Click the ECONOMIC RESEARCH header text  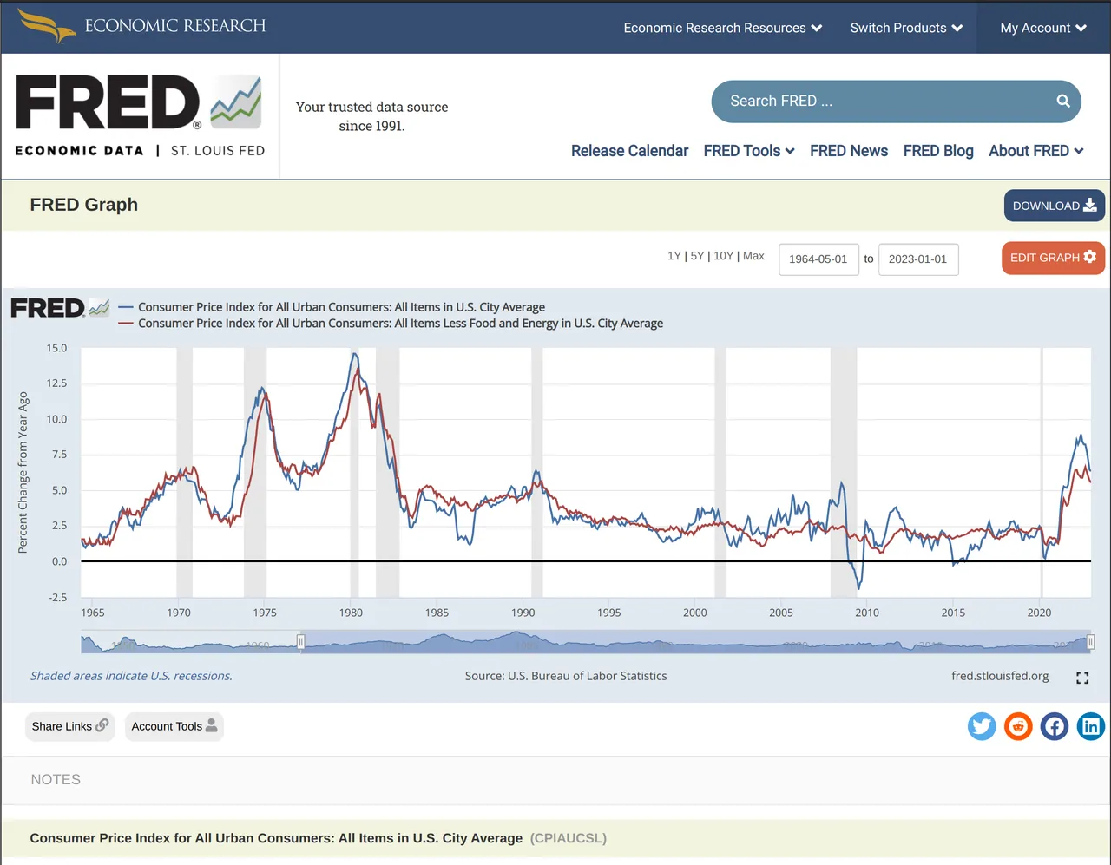tap(175, 26)
